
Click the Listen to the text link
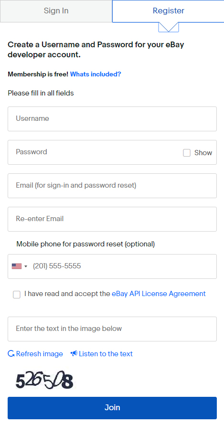click(106, 354)
